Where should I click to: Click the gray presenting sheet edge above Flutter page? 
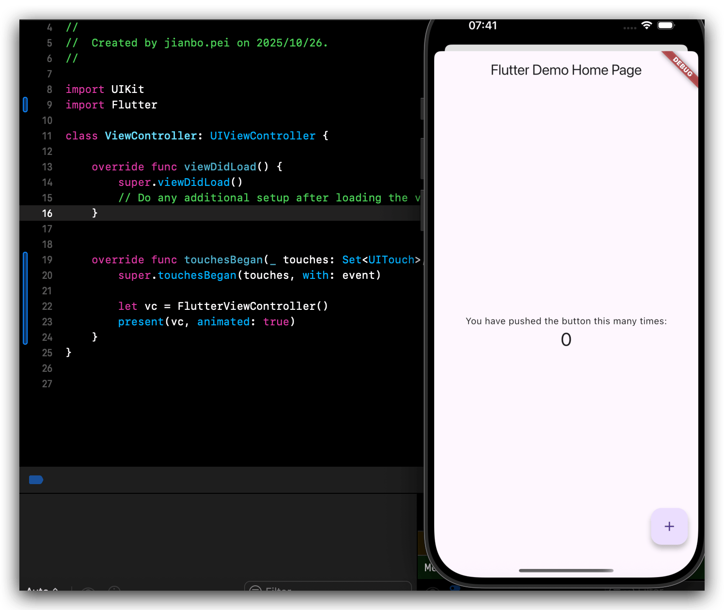(566, 47)
